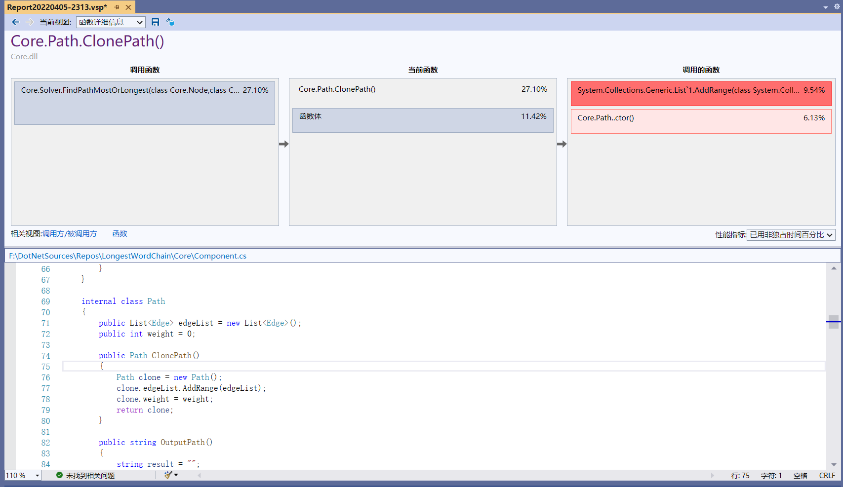Click code line 69 'internal class Path'
This screenshot has width=843, height=487.
click(x=123, y=301)
